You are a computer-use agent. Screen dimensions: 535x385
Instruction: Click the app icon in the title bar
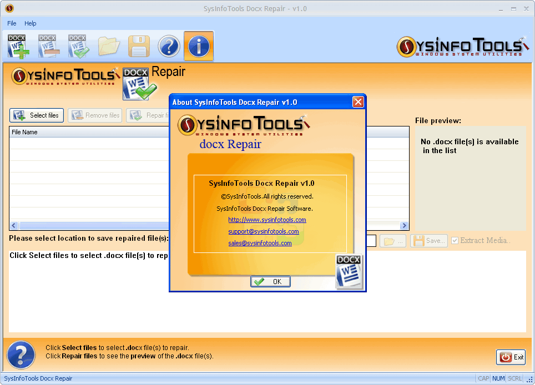click(x=9, y=8)
